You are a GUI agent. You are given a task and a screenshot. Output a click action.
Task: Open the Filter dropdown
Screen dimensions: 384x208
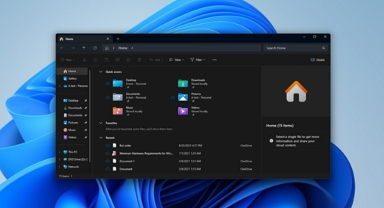click(198, 60)
